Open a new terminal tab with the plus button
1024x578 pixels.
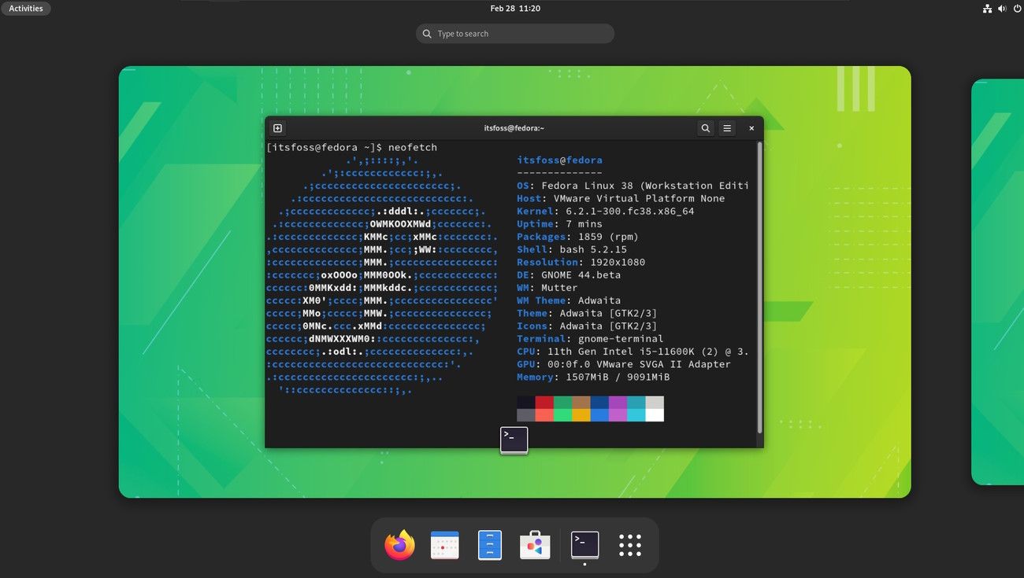[277, 127]
